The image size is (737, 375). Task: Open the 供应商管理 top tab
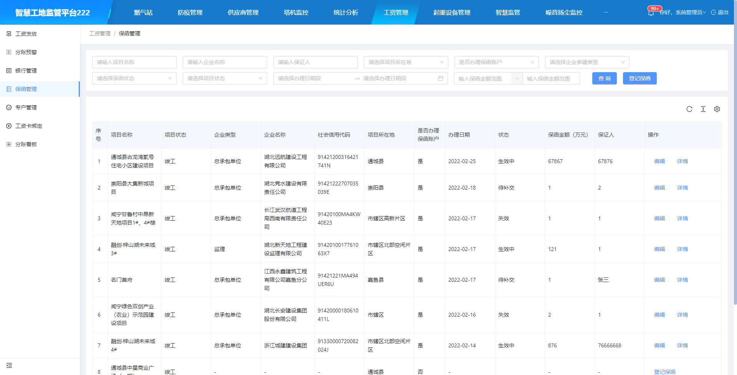click(243, 12)
